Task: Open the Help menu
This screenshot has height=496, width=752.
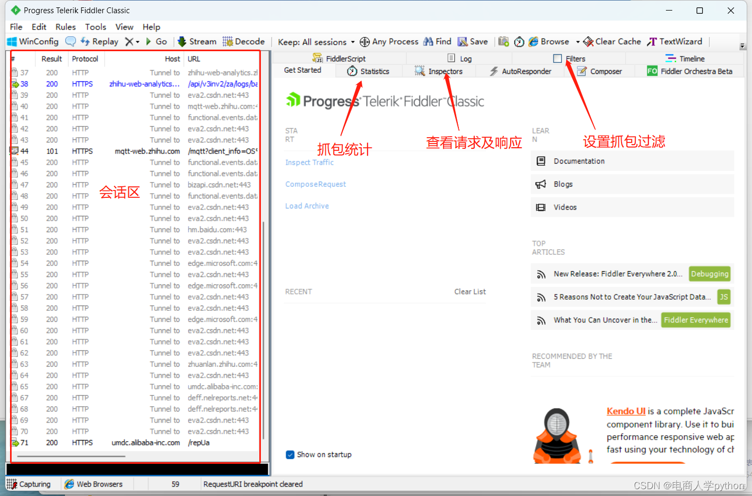Action: click(151, 27)
